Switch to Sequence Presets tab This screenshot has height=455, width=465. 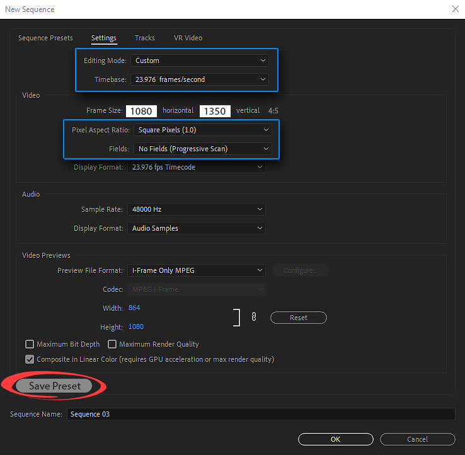(x=45, y=38)
